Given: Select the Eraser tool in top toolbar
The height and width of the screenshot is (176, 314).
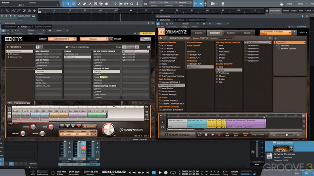Looking at the screenshot, I should 84,4.
